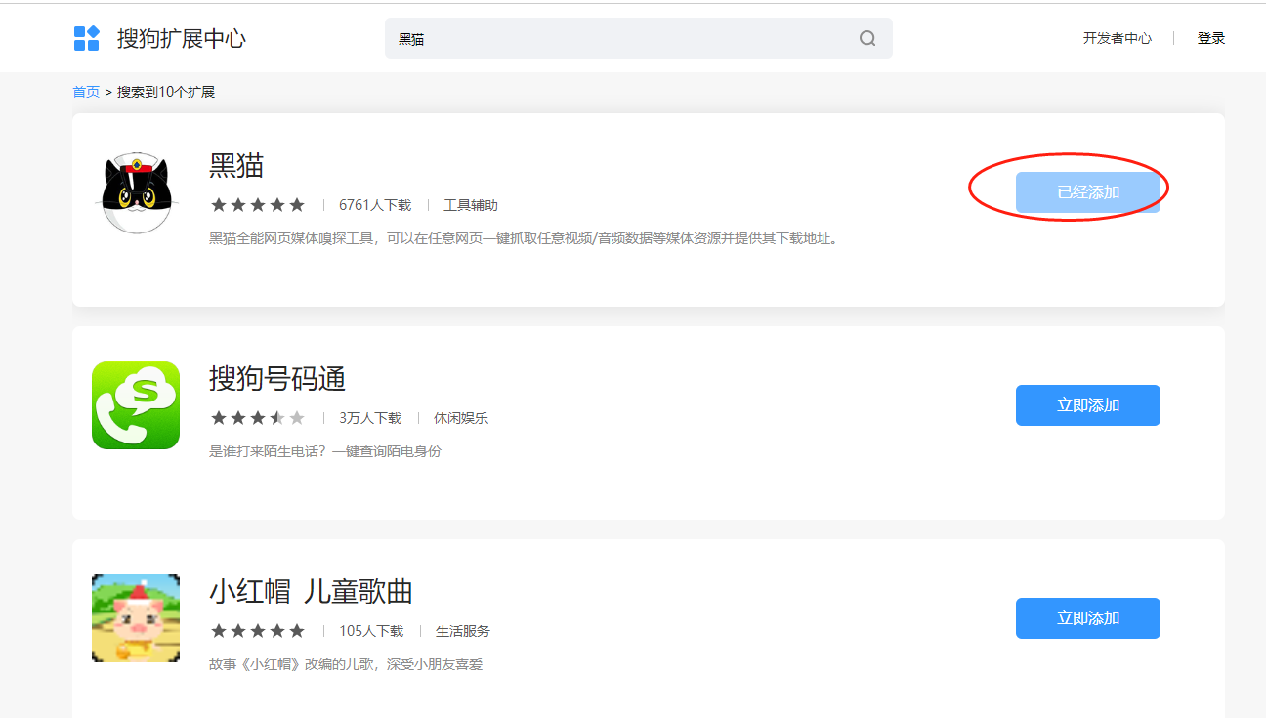
Task: Open the 黑猫 extension cat icon
Action: coord(138,192)
